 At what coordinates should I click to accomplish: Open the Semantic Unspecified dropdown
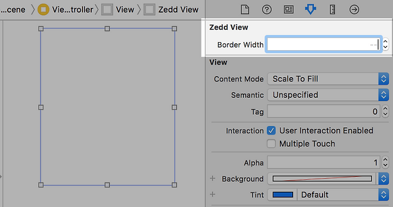(x=328, y=95)
